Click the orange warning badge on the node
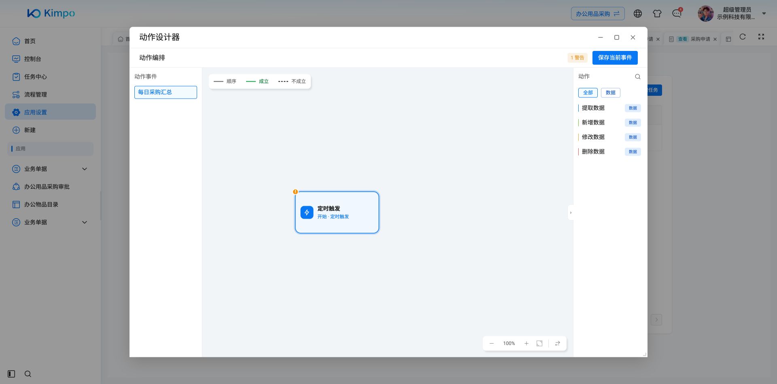The width and height of the screenshot is (777, 384). tap(295, 192)
